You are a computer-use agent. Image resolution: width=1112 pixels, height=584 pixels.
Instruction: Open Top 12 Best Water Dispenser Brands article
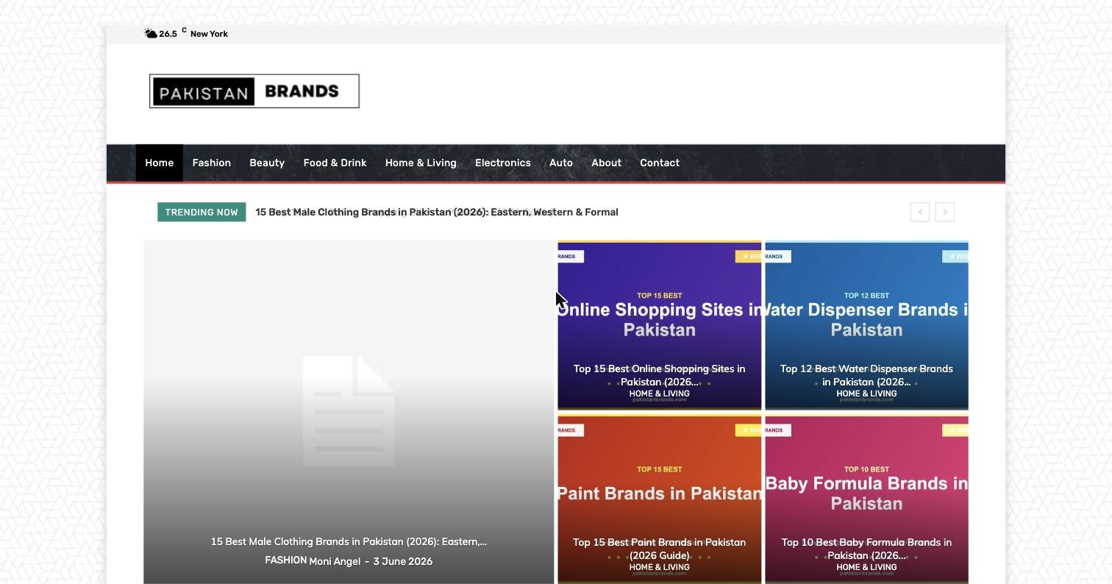point(866,375)
